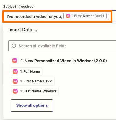Click the Windsor icon on the Full Name option
The image size is (116, 120).
point(15,72)
